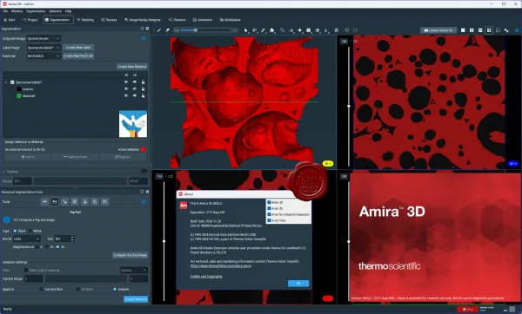Choose Black top-hat type
Image resolution: width=522 pixels, height=314 pixels.
[x=15, y=231]
